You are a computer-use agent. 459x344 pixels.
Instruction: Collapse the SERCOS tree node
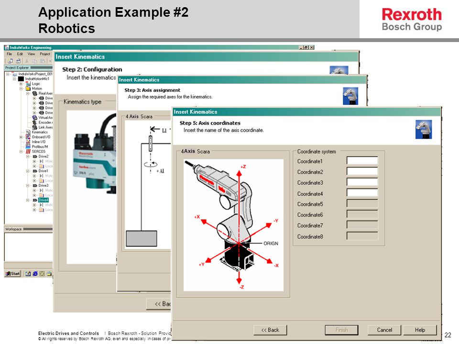pyautogui.click(x=21, y=152)
